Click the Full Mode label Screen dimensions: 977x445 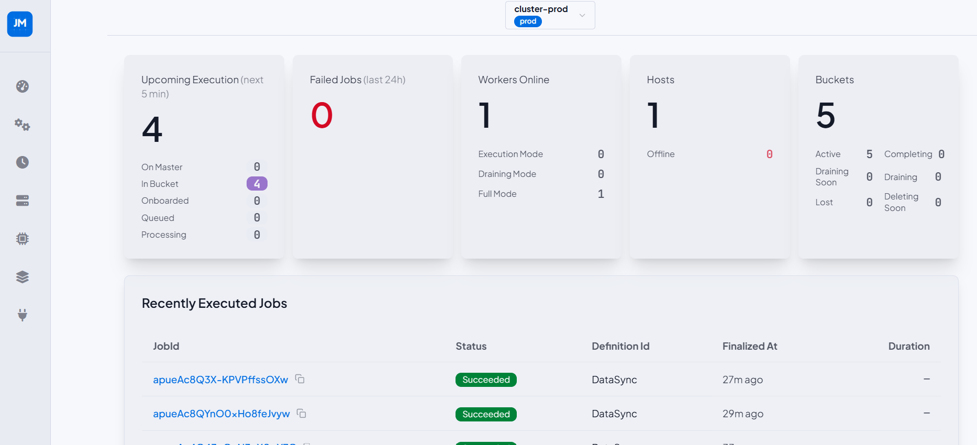tap(497, 194)
